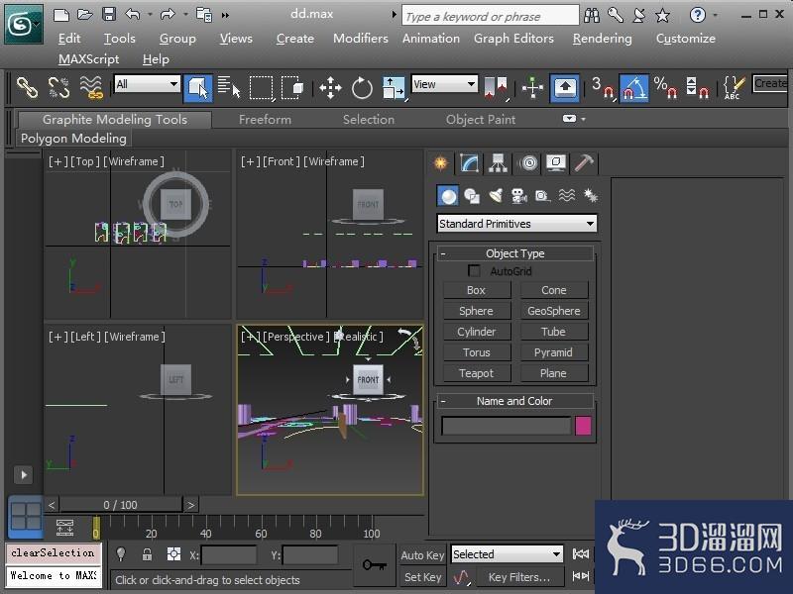Open Select by Name list tool
The width and height of the screenshot is (793, 594).
(229, 87)
